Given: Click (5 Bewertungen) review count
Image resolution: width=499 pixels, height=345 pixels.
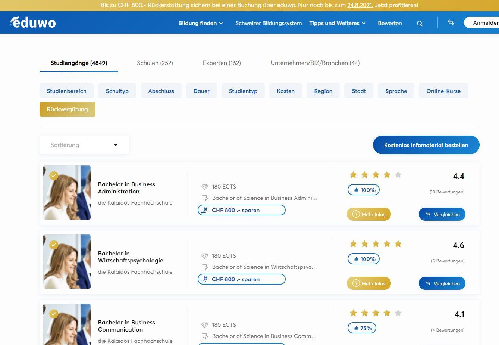Looking at the screenshot, I should [448, 261].
